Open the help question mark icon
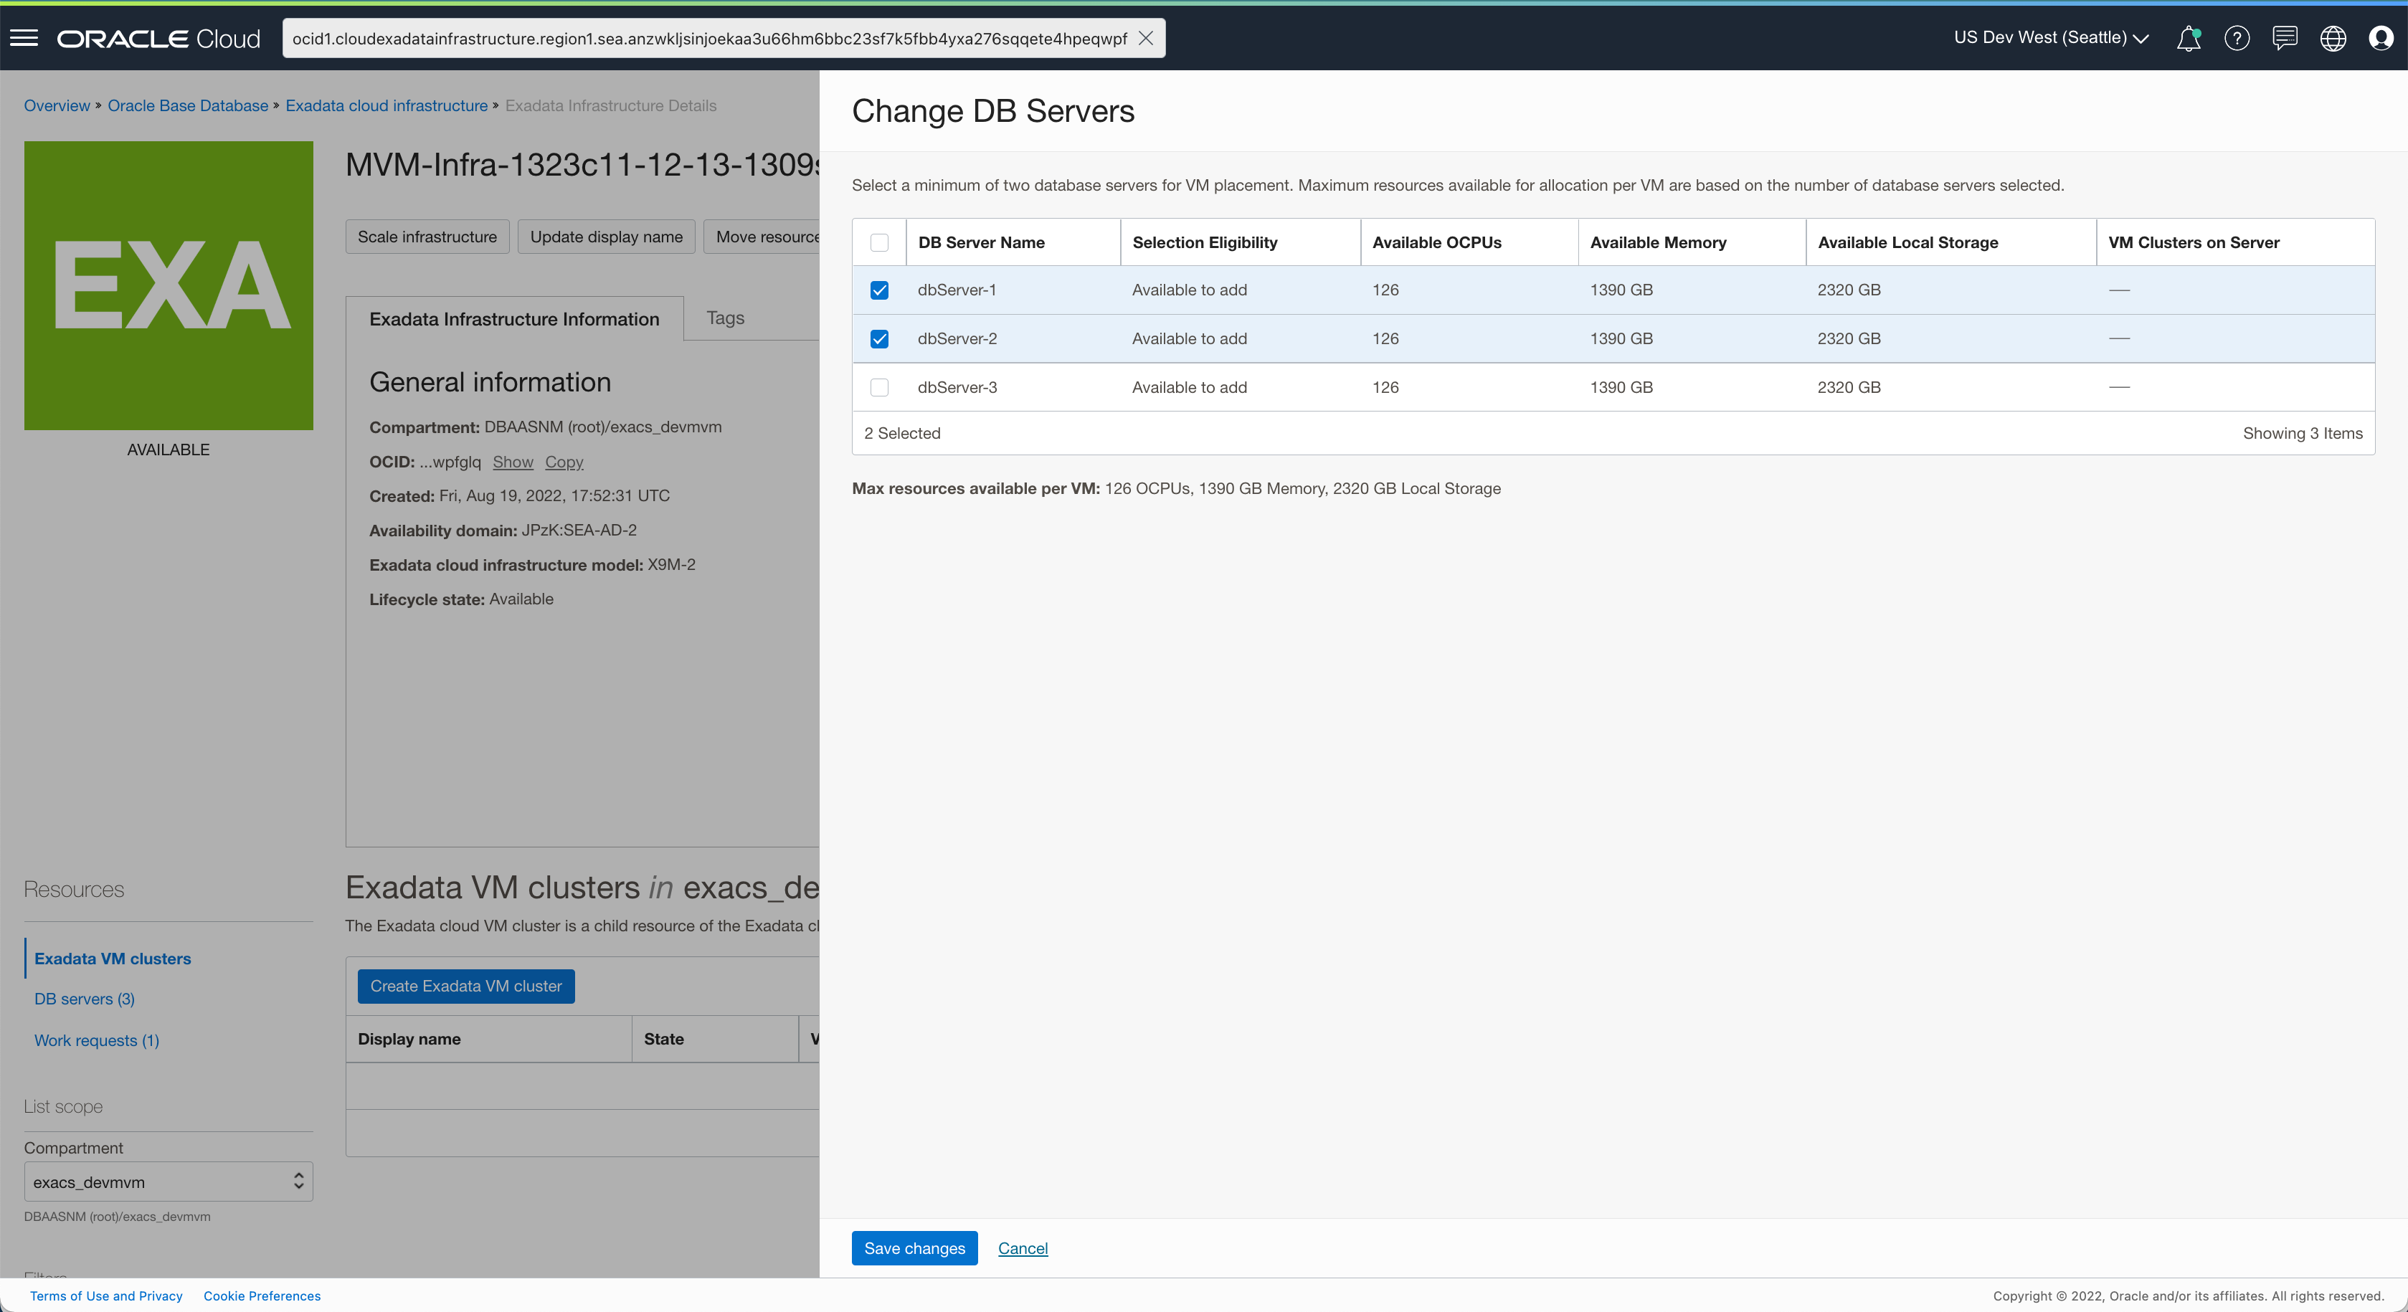The width and height of the screenshot is (2408, 1312). pos(2237,37)
